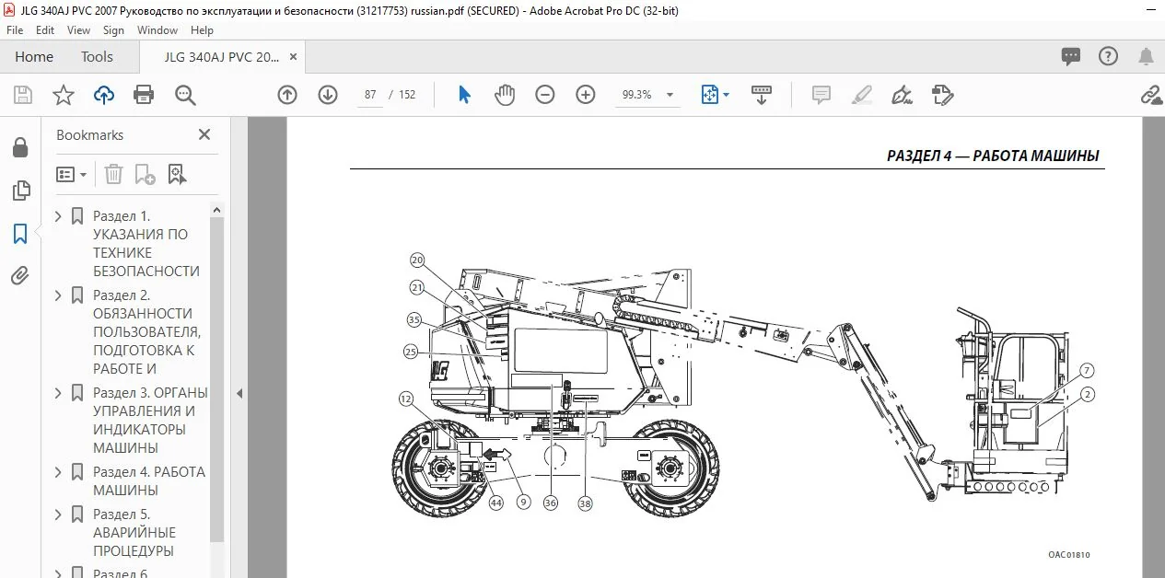This screenshot has width=1165, height=578.
Task: Go to the previous page with the up arrow
Action: click(x=287, y=95)
